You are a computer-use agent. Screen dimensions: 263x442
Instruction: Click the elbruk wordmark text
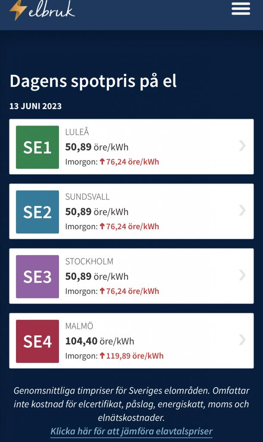point(52,10)
